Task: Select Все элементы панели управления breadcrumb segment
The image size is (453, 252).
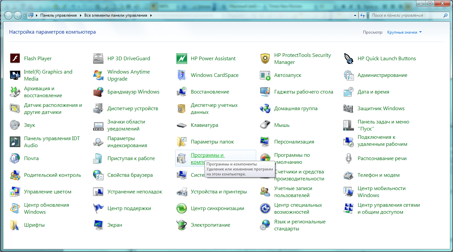Action: pyautogui.click(x=116, y=15)
